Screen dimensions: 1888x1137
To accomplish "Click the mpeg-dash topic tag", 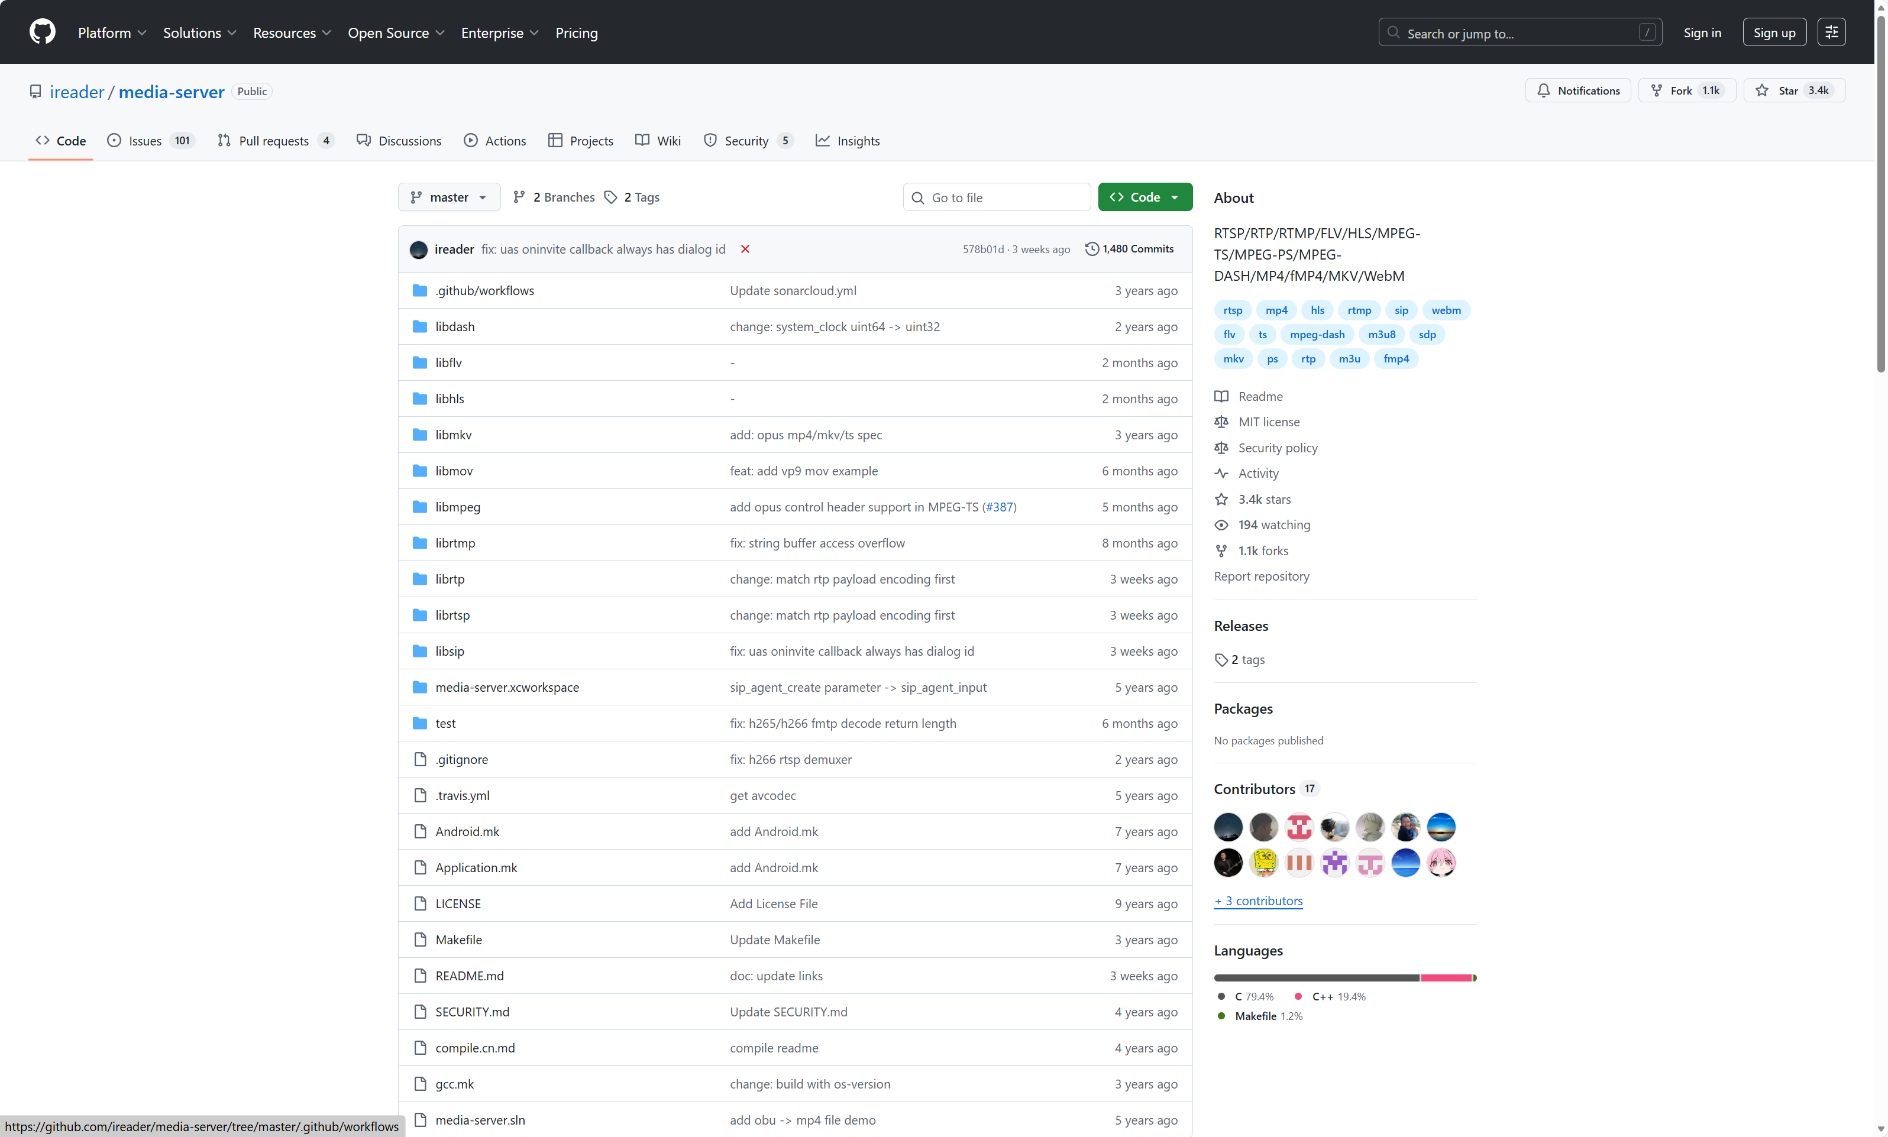I will tap(1317, 334).
